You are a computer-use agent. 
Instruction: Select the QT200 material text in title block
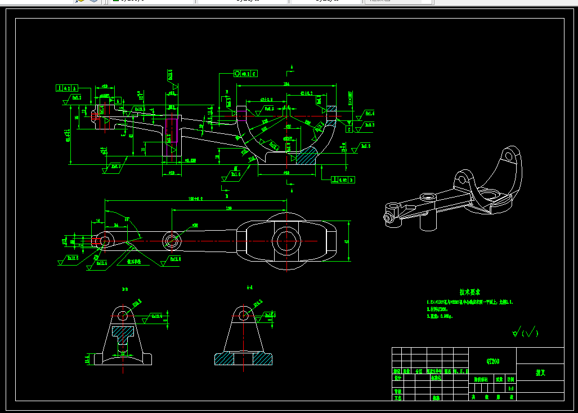point(493,361)
